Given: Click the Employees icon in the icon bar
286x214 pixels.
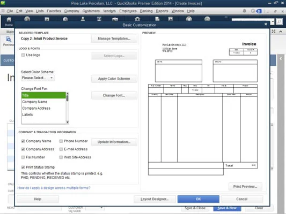Looking at the screenshot, I should point(115,19).
